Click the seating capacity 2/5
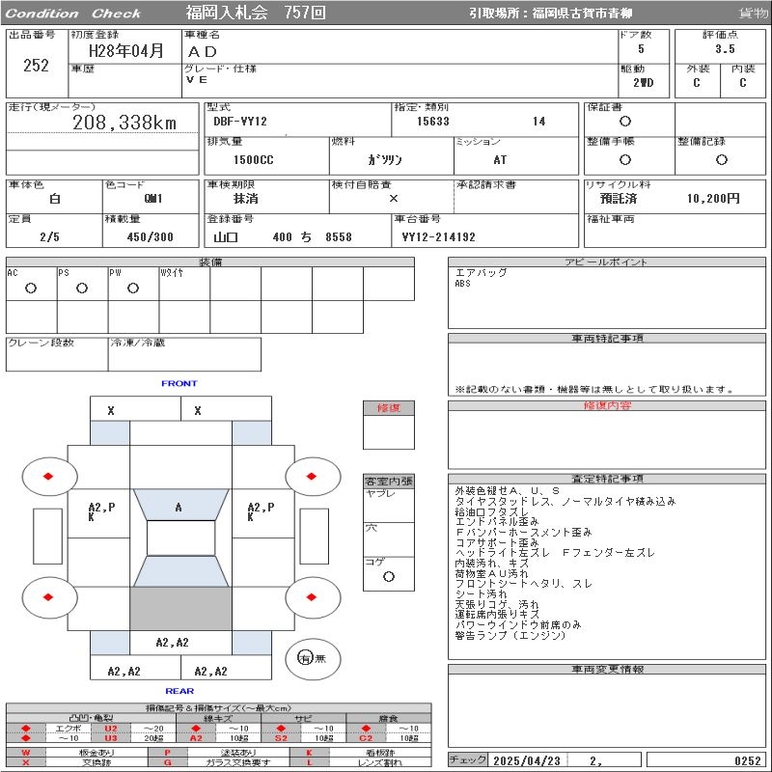772x772 pixels. [50, 236]
